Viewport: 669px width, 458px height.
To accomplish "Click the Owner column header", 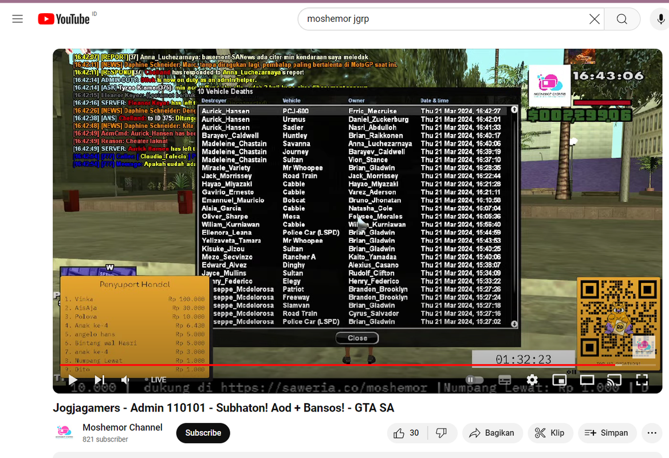I will tap(356, 101).
